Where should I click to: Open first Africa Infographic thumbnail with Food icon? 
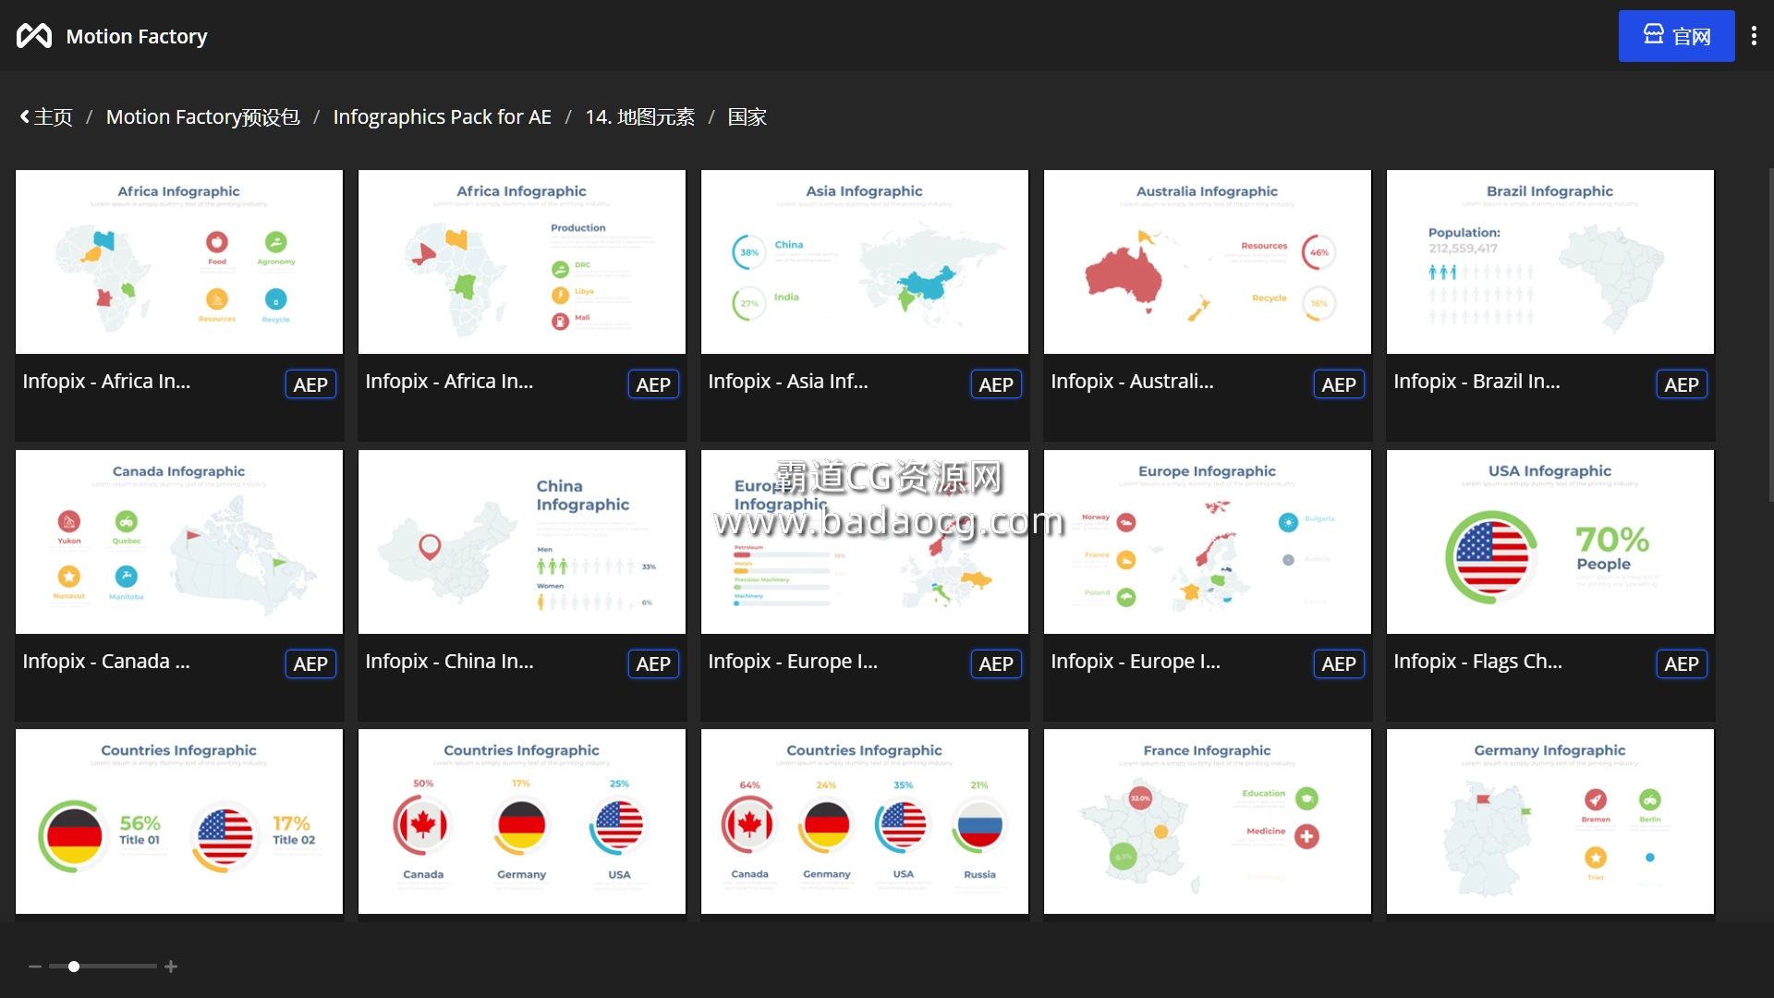[179, 262]
